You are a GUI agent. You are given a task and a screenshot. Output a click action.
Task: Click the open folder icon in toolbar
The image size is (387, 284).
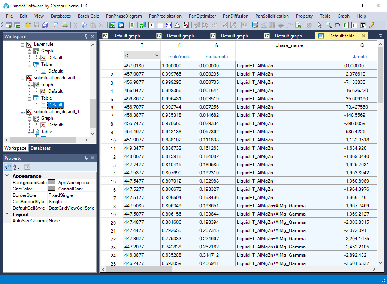click(28, 25)
